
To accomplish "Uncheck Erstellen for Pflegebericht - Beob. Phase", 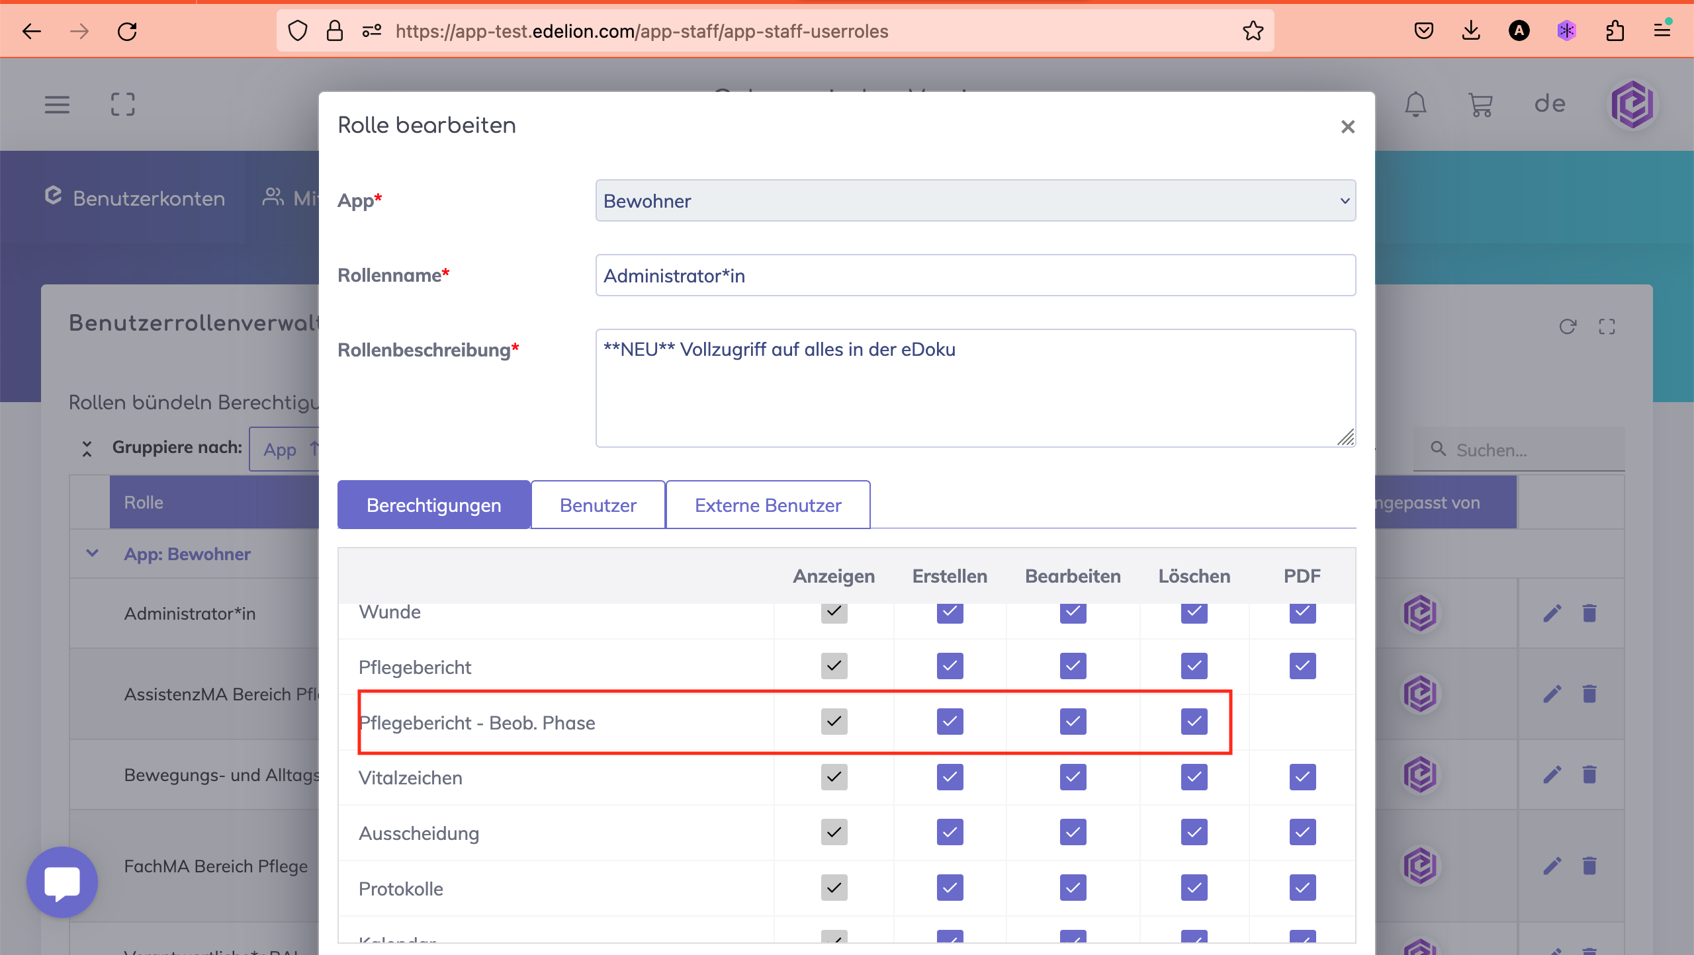I will pos(950,722).
